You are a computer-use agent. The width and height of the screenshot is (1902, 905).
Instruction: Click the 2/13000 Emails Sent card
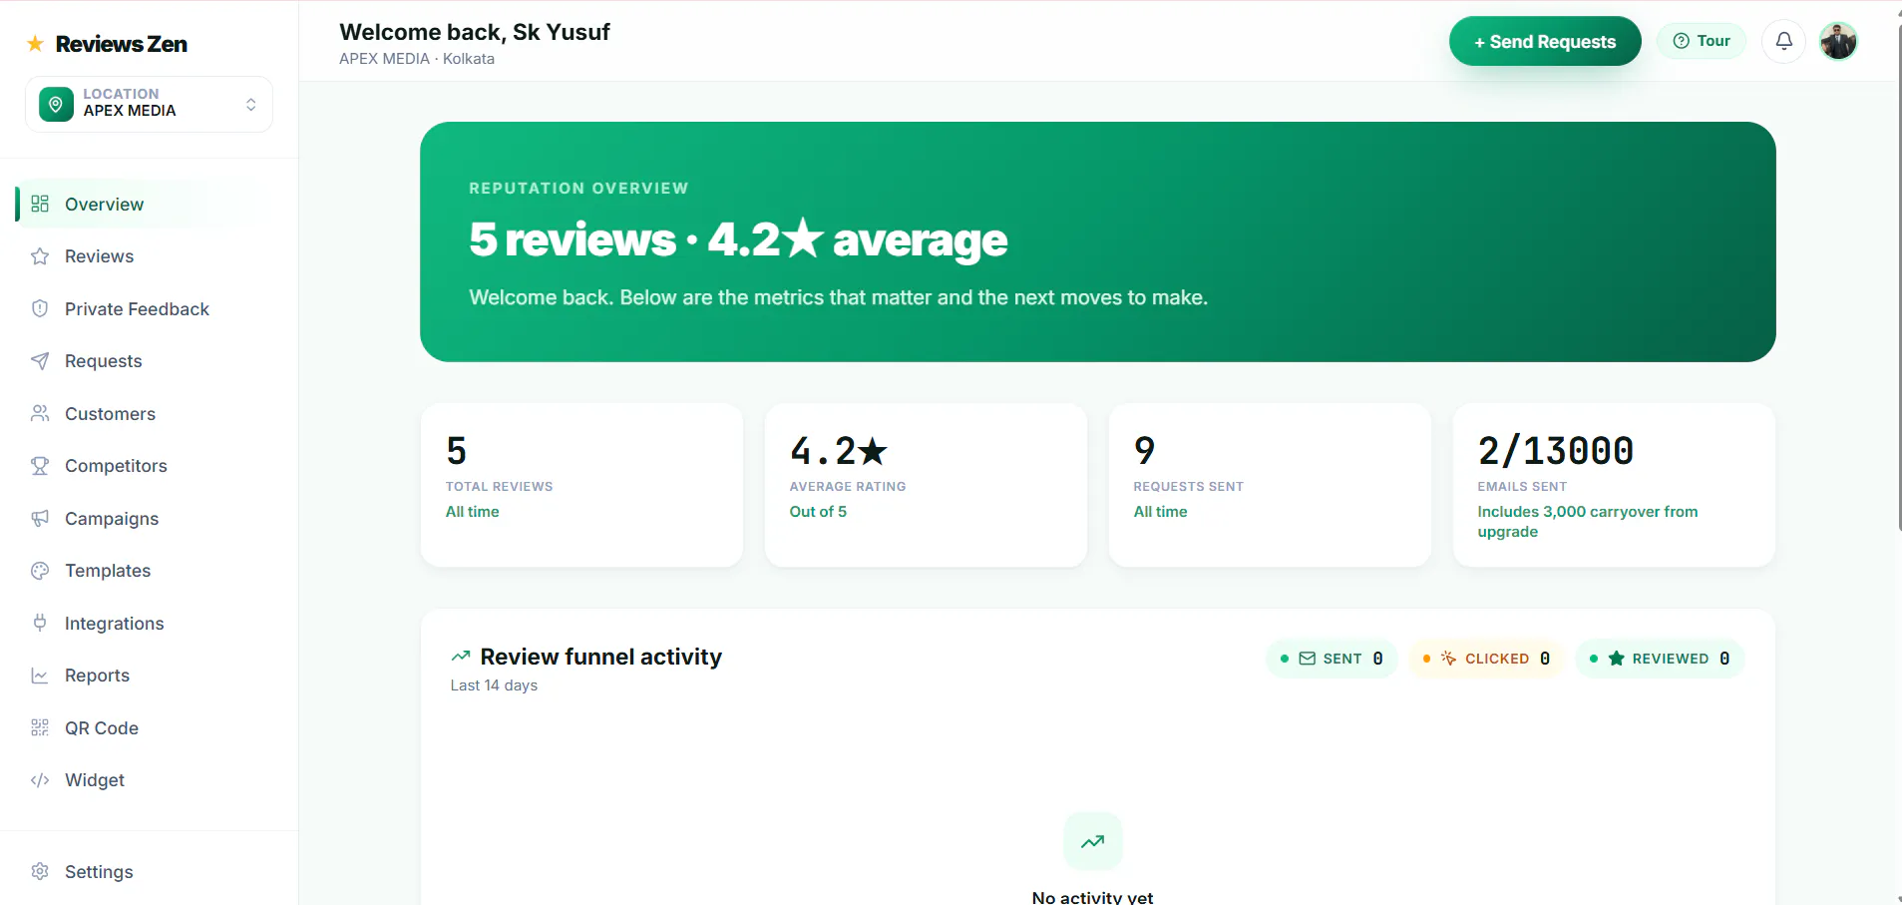pyautogui.click(x=1614, y=485)
